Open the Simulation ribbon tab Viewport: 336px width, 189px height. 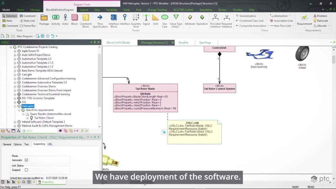click(x=206, y=10)
